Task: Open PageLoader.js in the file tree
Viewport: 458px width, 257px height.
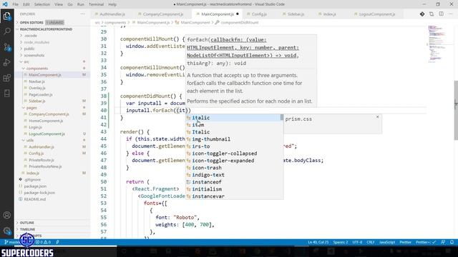Action: 40,95
